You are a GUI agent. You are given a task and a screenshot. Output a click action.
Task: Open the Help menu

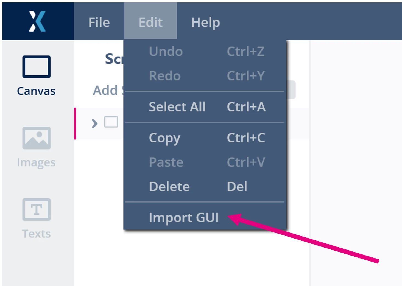(x=205, y=23)
